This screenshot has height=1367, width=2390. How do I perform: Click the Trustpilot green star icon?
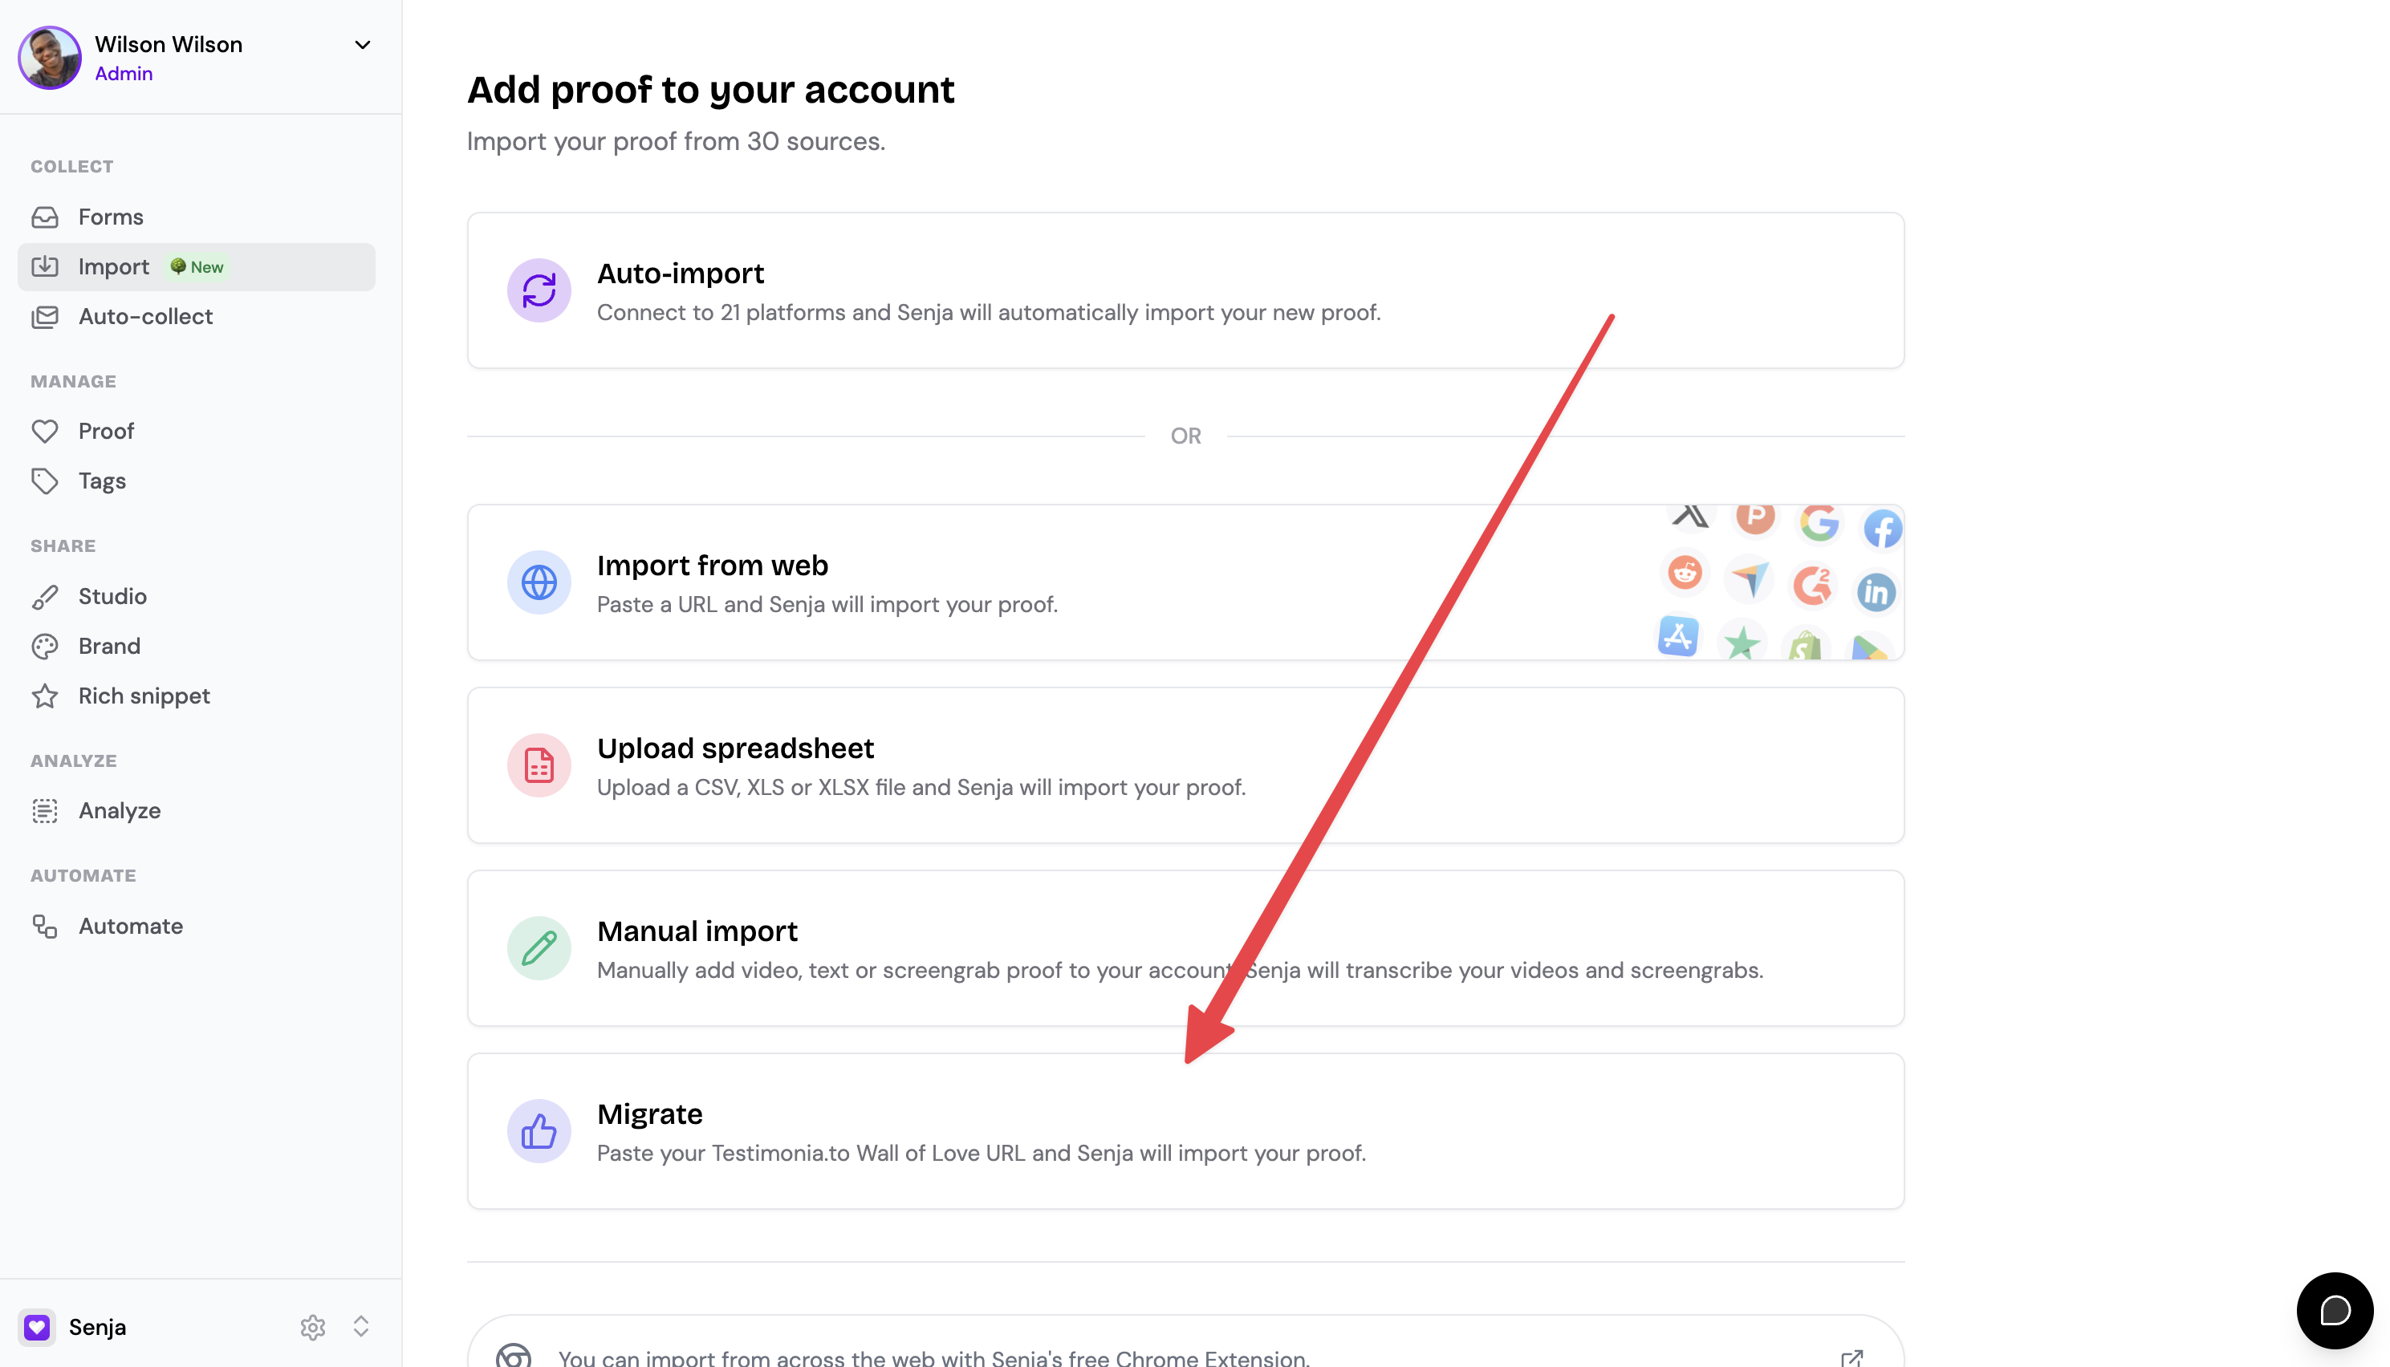[x=1742, y=643]
